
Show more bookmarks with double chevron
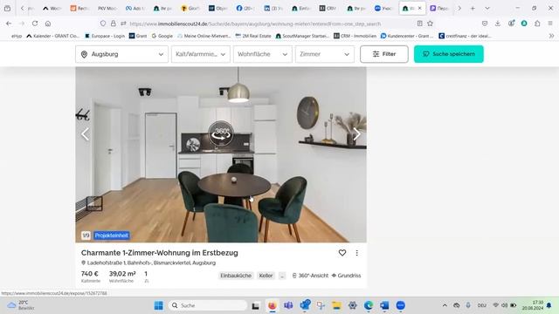coord(551,36)
